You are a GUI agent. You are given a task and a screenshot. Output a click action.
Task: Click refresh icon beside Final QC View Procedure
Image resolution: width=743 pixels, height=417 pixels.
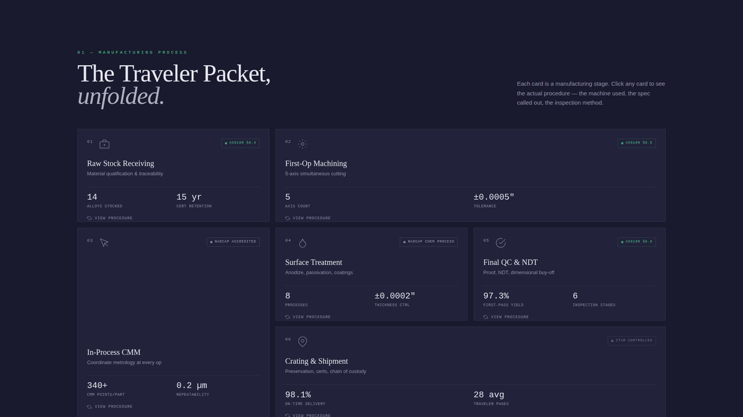tap(486, 317)
